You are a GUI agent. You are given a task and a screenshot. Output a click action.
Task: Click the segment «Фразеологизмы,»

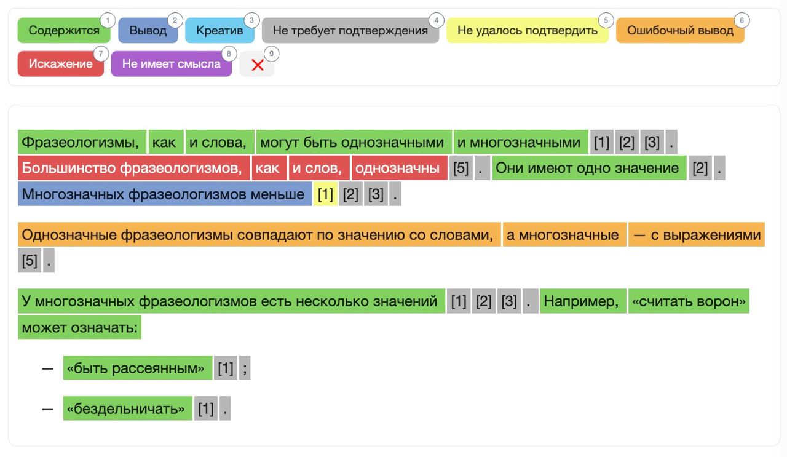point(82,142)
